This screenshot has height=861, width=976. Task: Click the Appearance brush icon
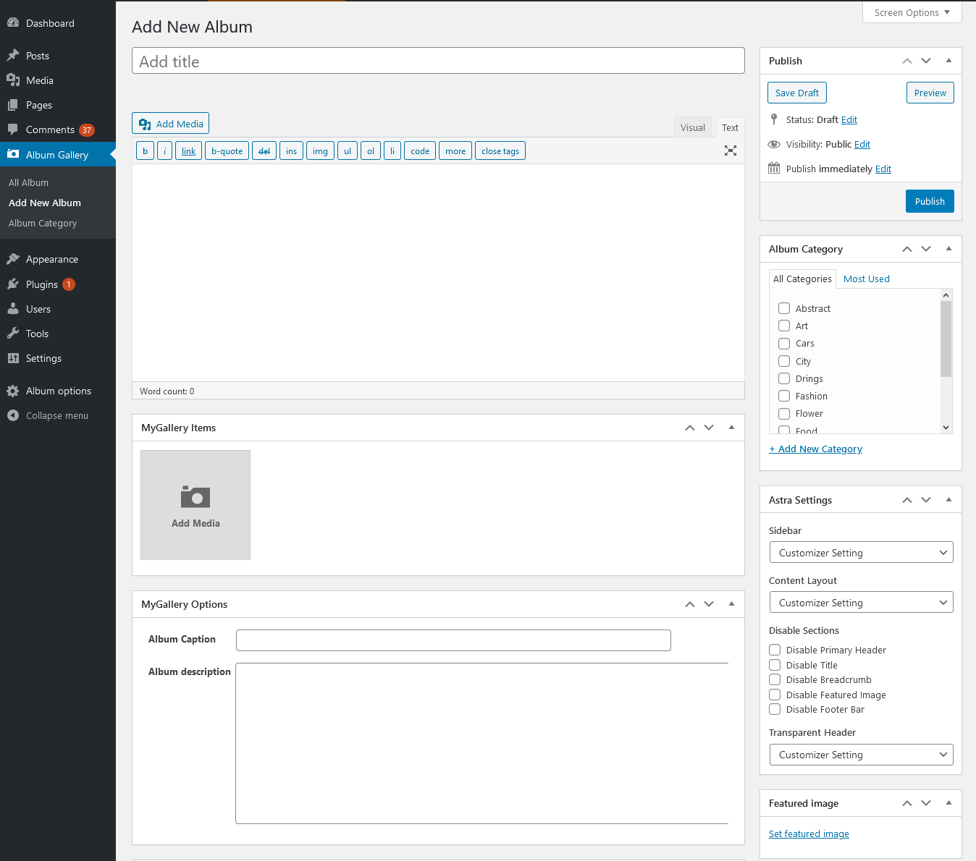13,259
